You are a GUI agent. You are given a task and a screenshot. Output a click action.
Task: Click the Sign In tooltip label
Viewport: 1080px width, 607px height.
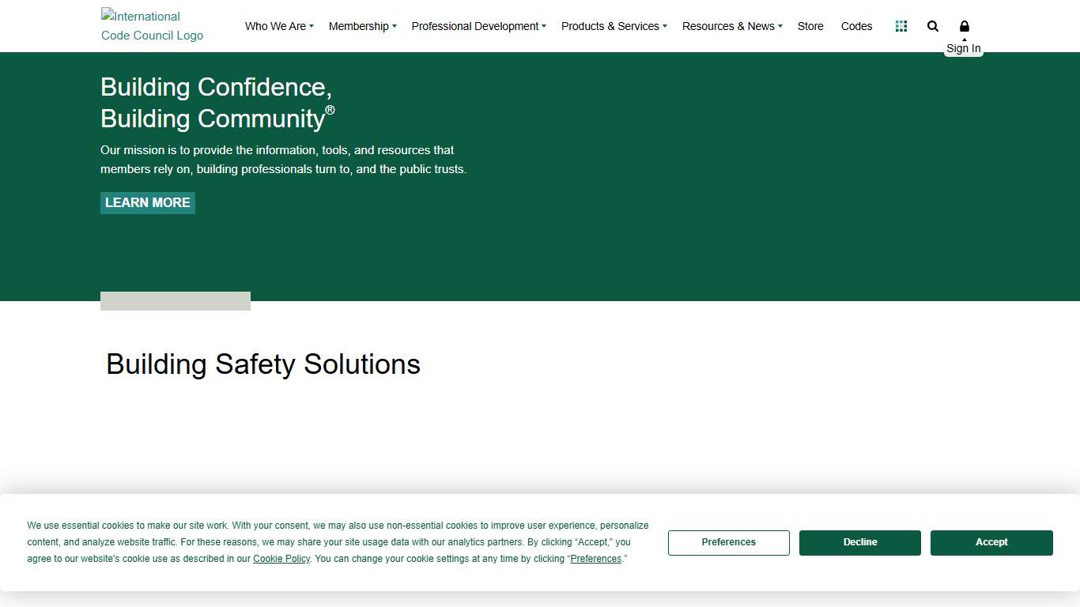point(963,49)
